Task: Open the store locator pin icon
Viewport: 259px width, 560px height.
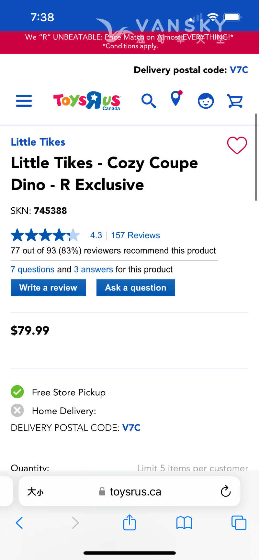Action: click(176, 99)
